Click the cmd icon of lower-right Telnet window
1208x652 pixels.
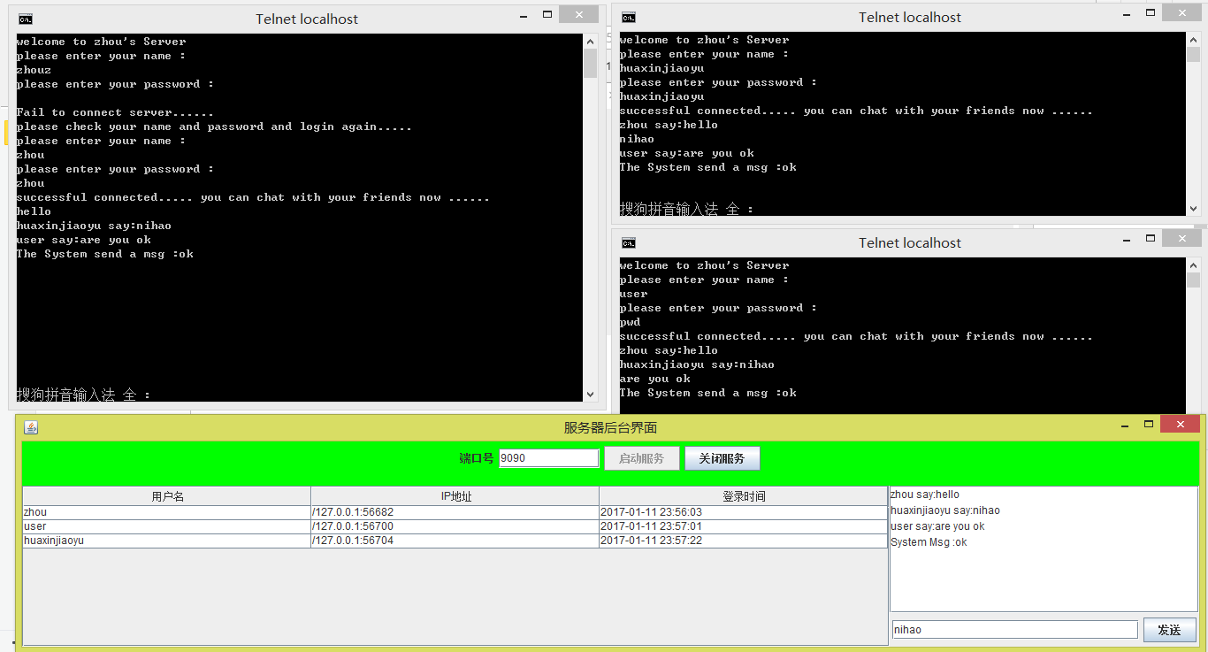click(x=629, y=242)
